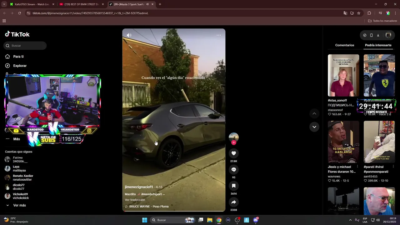This screenshot has width=400, height=225.
Task: Open the Ferrari shirt recommended video thumbnail
Action: click(379, 75)
